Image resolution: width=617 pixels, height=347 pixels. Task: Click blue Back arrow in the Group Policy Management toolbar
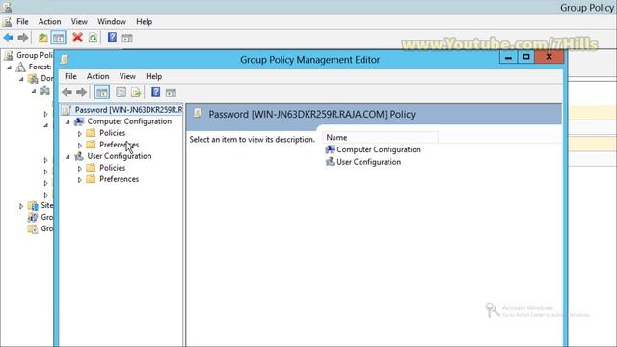click(9, 38)
